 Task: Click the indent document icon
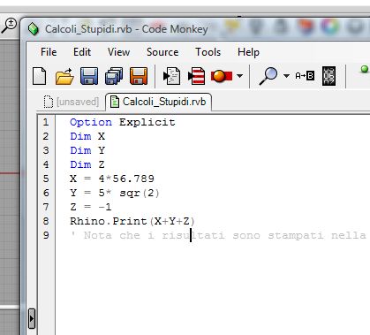point(171,76)
